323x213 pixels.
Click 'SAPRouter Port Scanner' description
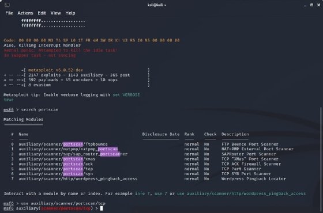tap(249, 154)
